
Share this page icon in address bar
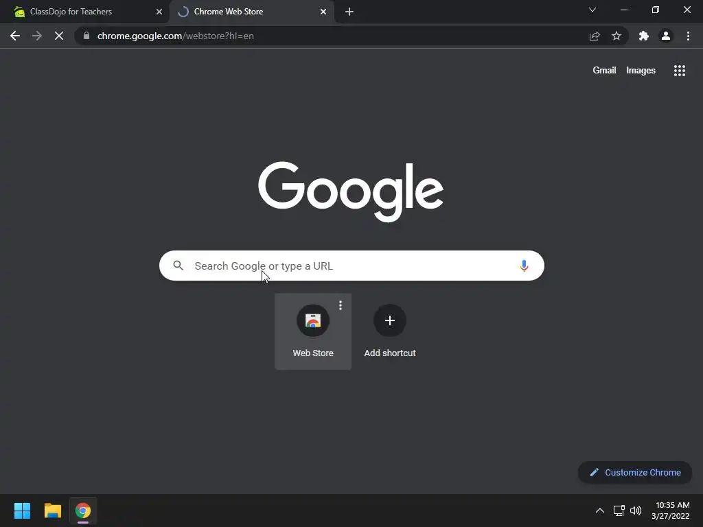click(x=595, y=36)
